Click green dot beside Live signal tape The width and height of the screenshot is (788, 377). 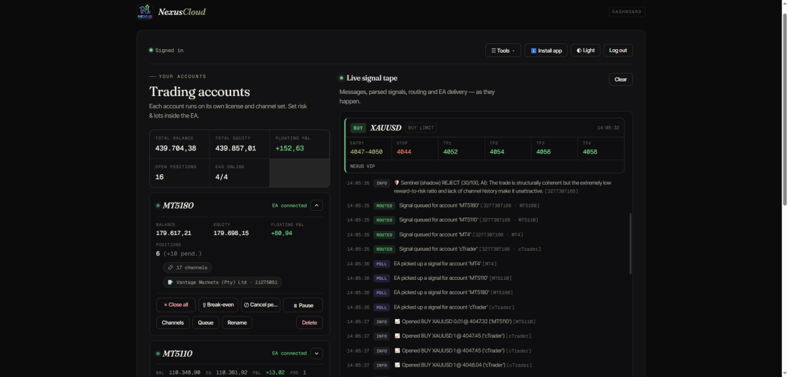click(341, 78)
